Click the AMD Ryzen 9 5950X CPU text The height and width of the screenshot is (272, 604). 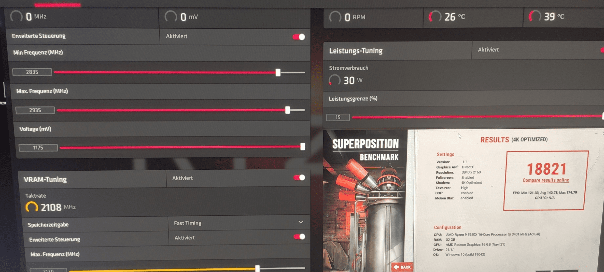click(x=493, y=234)
